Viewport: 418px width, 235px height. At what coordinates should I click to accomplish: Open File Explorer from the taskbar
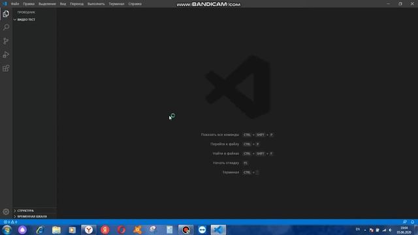(56, 230)
